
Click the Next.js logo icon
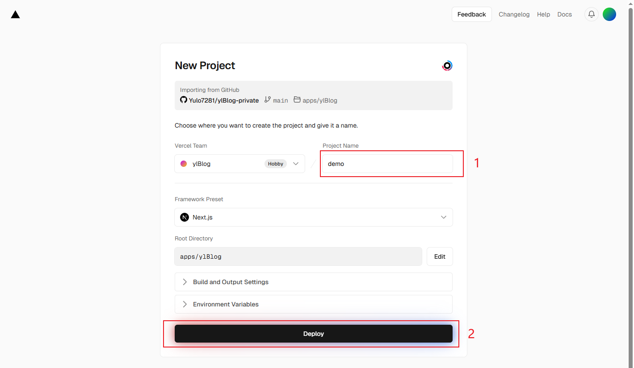click(x=184, y=217)
